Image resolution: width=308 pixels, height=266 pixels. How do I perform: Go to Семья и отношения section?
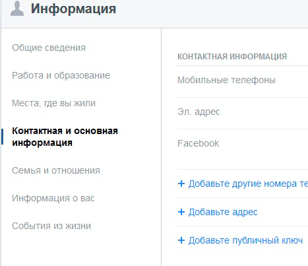coord(56,170)
